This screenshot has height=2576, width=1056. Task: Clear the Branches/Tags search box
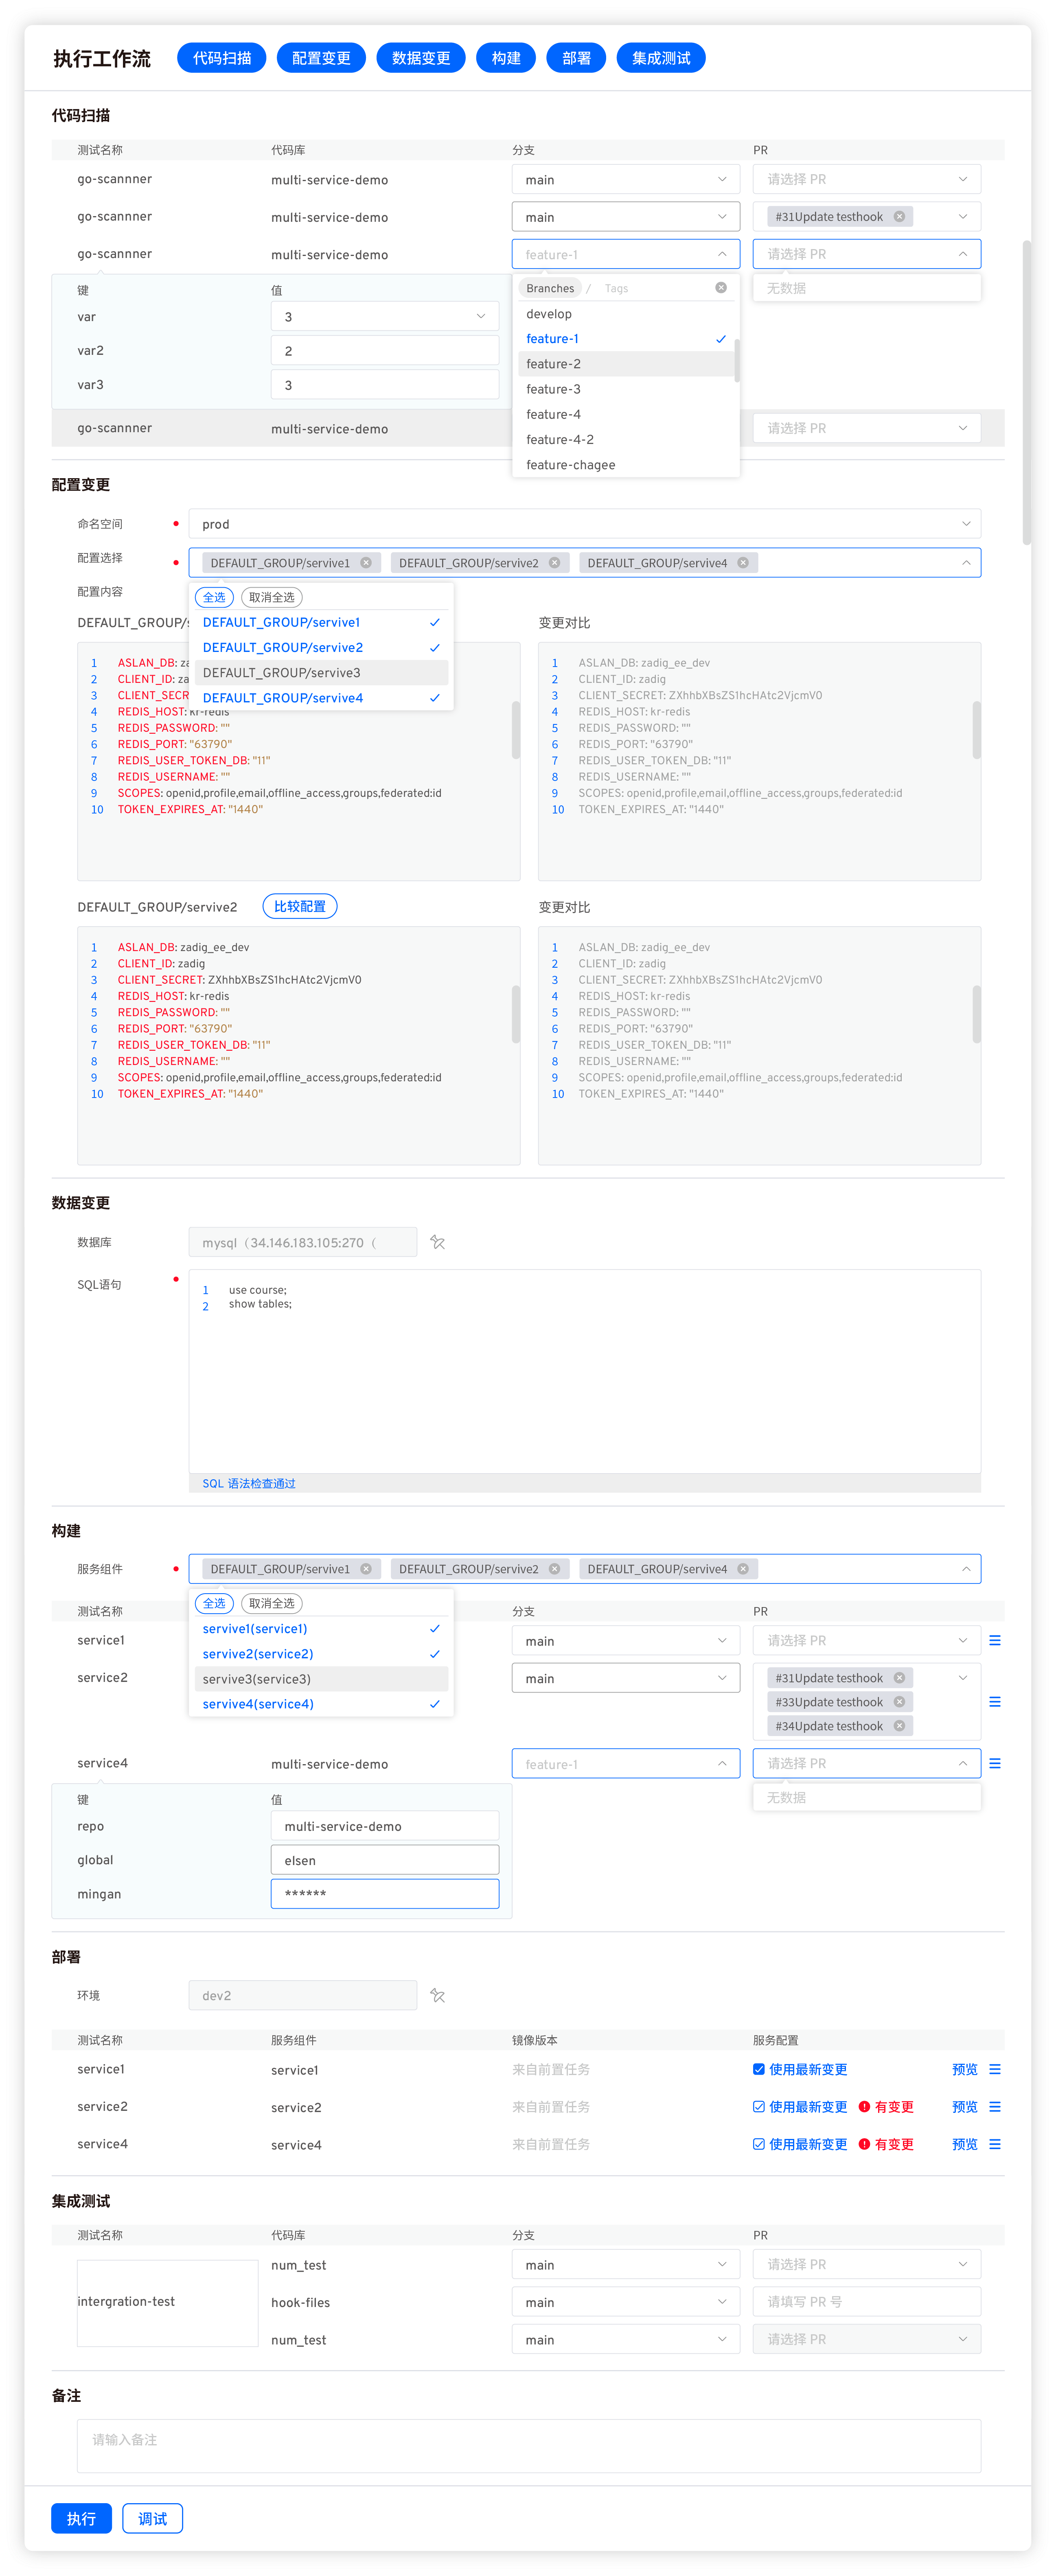pos(721,288)
